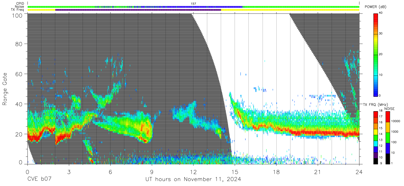Image resolution: width=404 pixels, height=186 pixels.
Task: Click the y-axis range gate tick label 40
Action: (x=19, y=104)
